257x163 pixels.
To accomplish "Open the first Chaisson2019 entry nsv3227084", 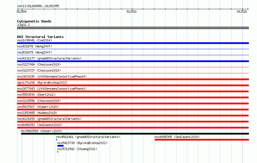I will coord(39,64).
